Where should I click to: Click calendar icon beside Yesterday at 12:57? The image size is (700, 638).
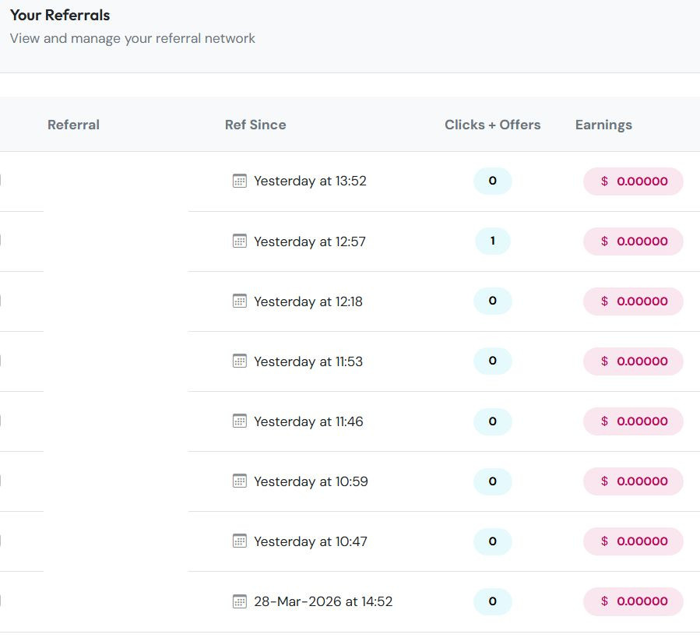[240, 241]
